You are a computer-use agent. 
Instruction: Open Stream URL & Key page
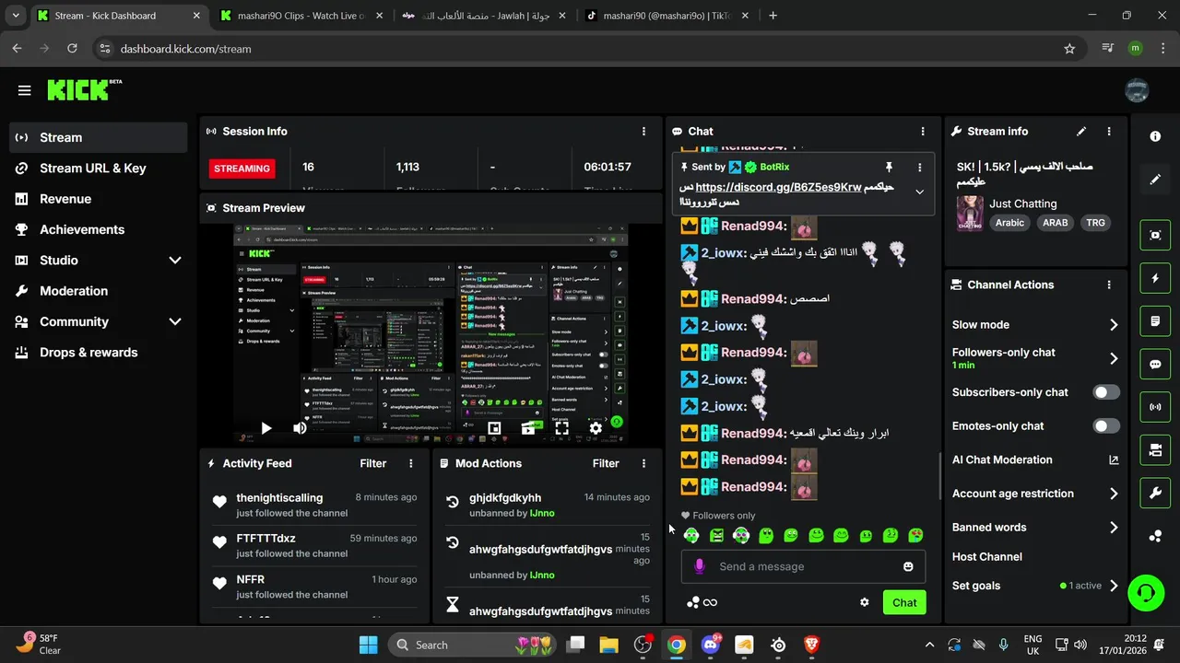coord(100,169)
